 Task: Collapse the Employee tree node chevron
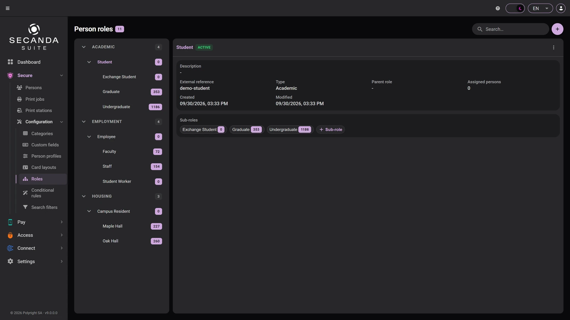(x=89, y=137)
